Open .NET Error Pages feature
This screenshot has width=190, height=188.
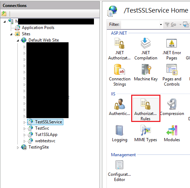coord(172,49)
